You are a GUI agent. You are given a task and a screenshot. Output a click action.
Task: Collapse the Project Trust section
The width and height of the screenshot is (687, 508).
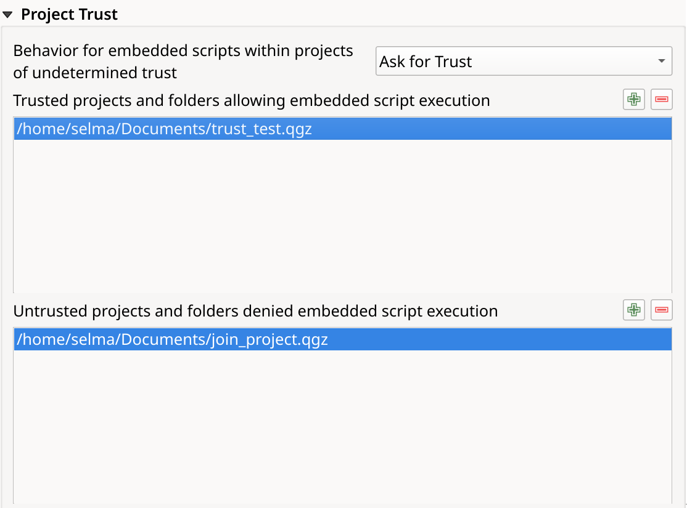coord(9,14)
